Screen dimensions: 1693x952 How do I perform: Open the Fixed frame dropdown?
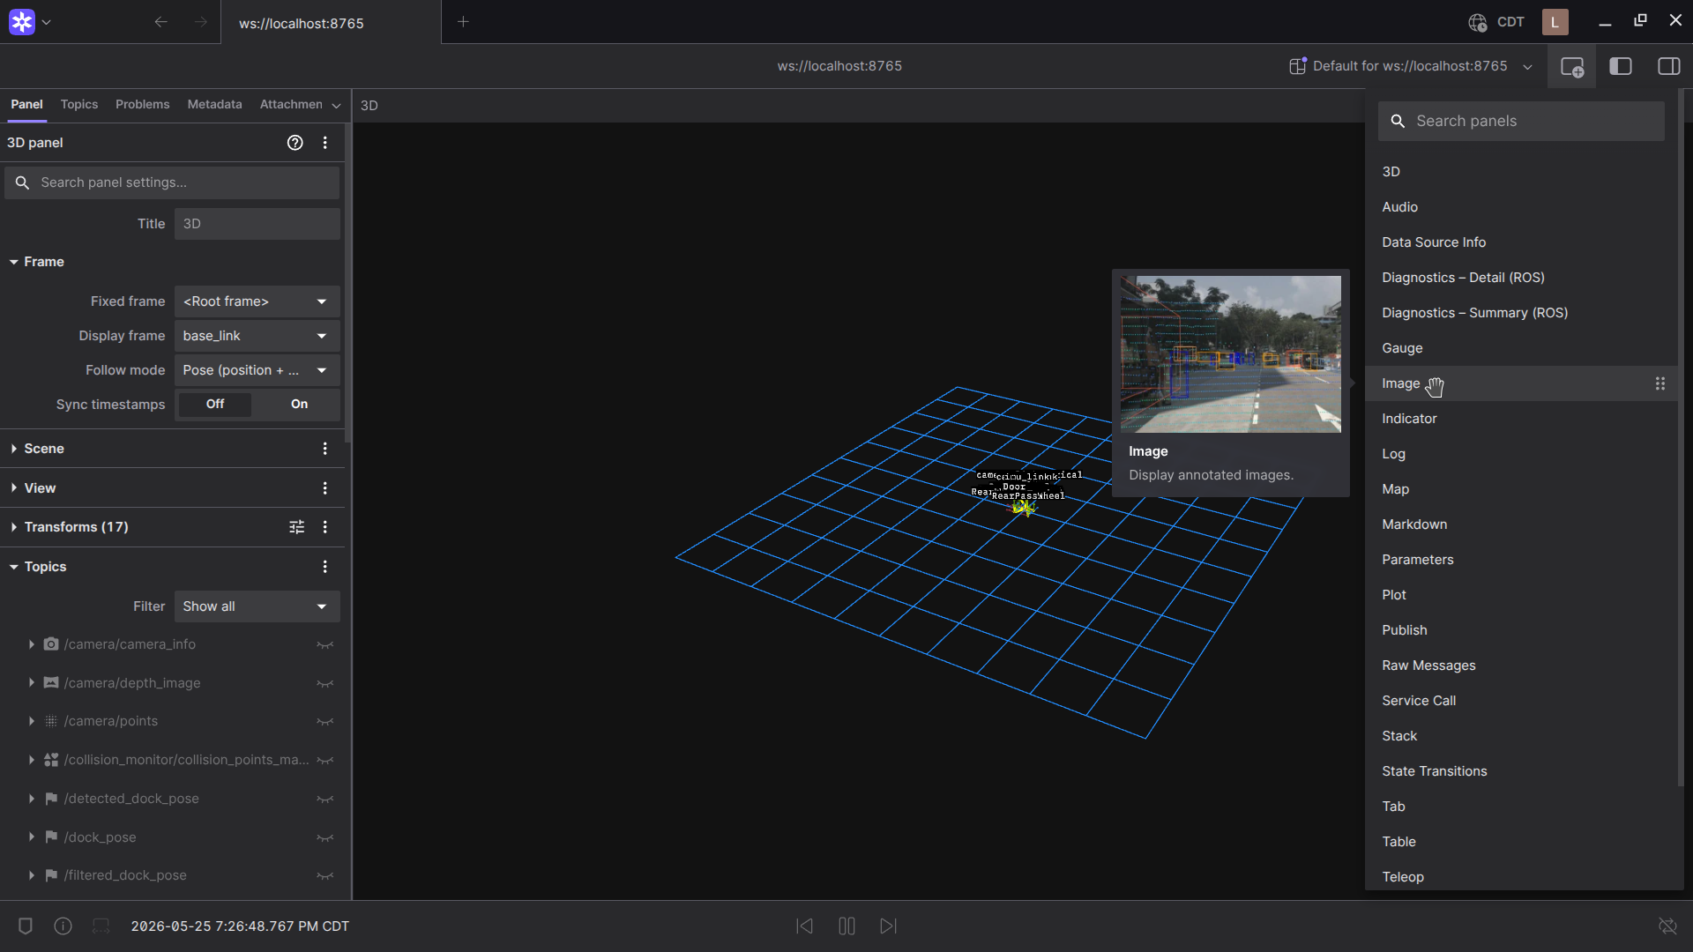tap(257, 301)
